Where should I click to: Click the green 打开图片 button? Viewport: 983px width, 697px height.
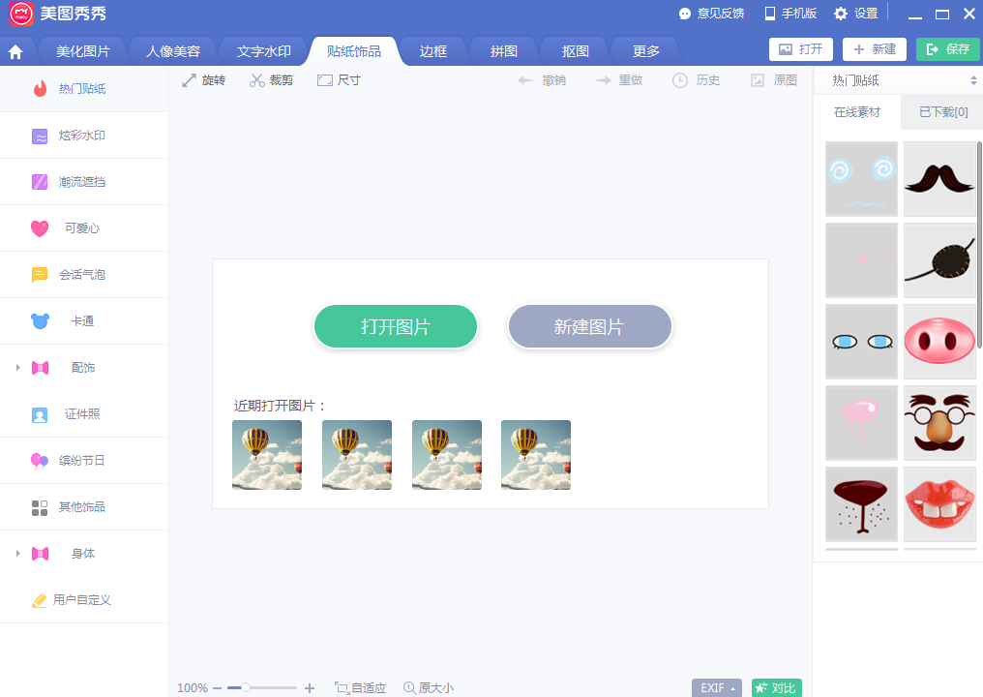396,327
